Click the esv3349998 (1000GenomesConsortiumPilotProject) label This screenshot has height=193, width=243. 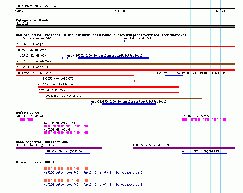click(x=129, y=101)
